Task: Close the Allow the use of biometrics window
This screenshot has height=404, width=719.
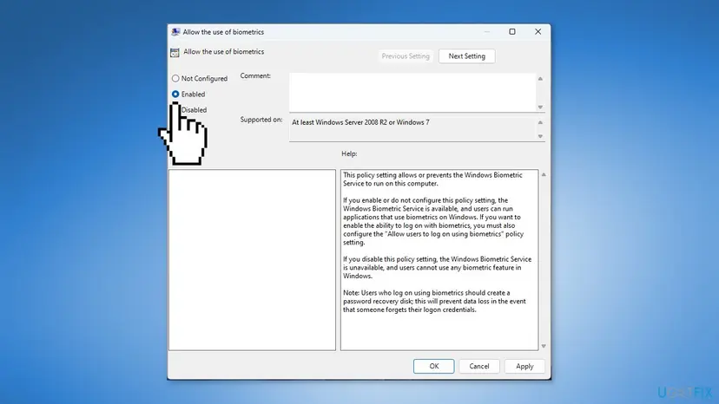Action: pos(538,31)
